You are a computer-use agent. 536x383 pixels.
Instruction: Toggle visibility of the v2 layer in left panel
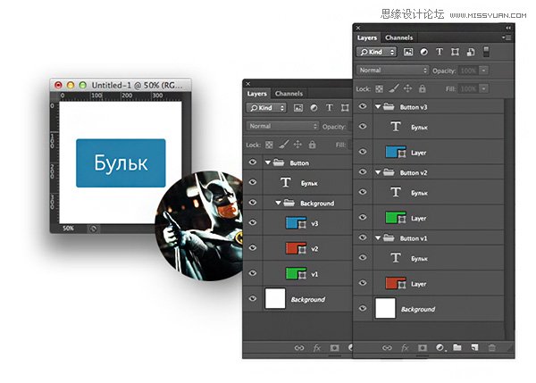(252, 248)
